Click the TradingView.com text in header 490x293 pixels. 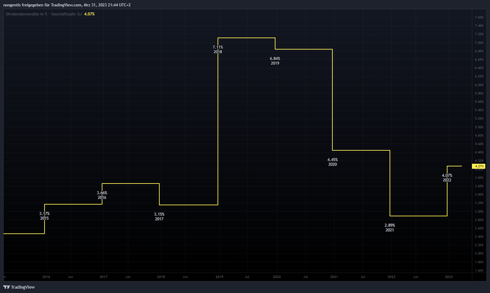66,5
